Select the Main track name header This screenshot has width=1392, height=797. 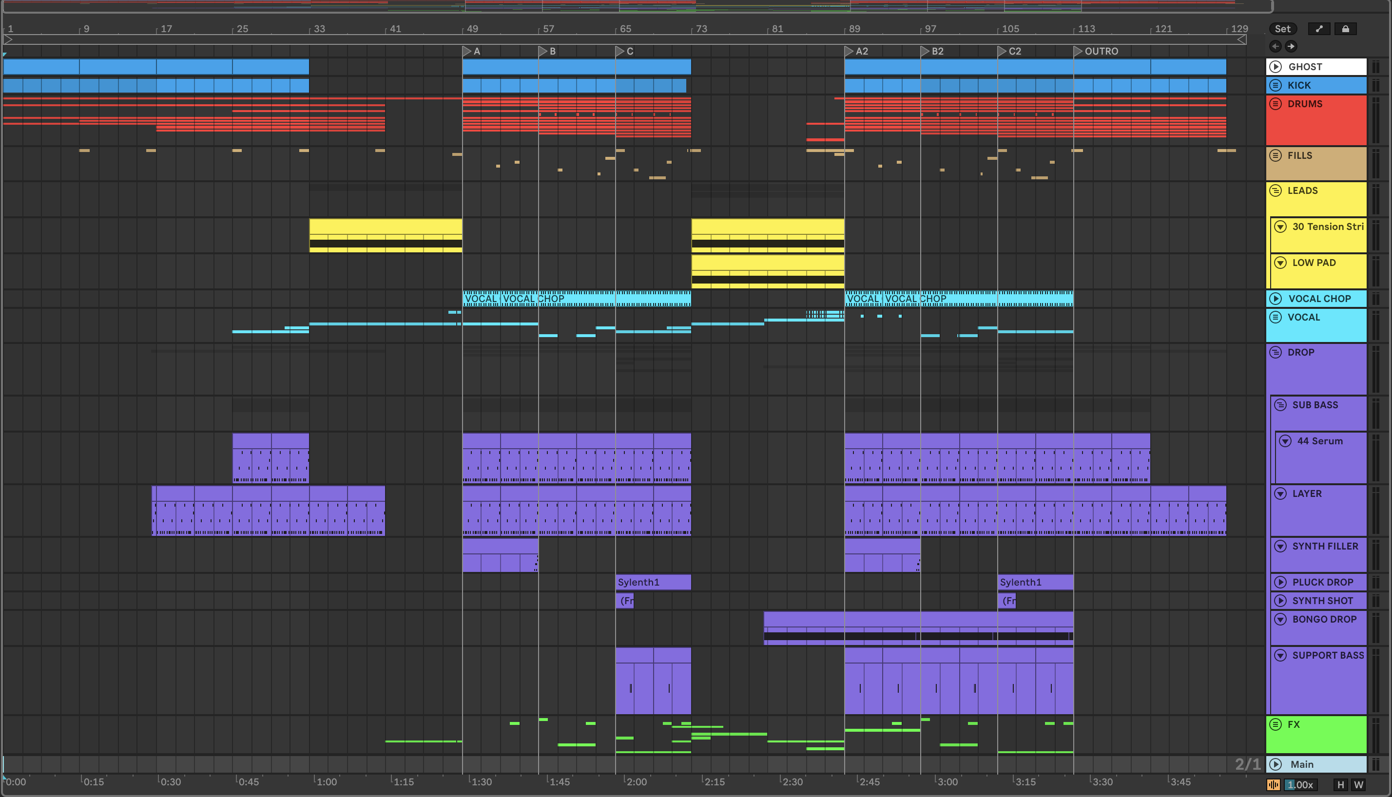click(x=1316, y=764)
